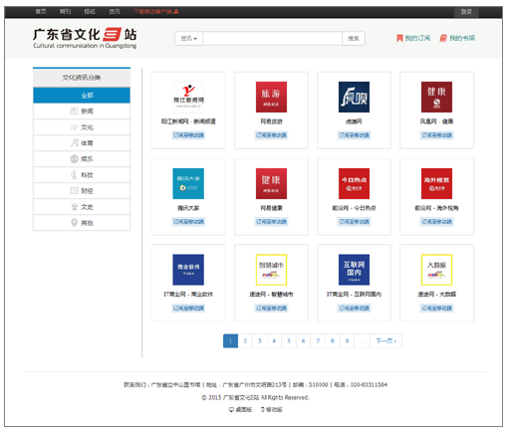
Task: Click 订阅至移动端 under IT商业网 - 商业软件
Action: (188, 309)
